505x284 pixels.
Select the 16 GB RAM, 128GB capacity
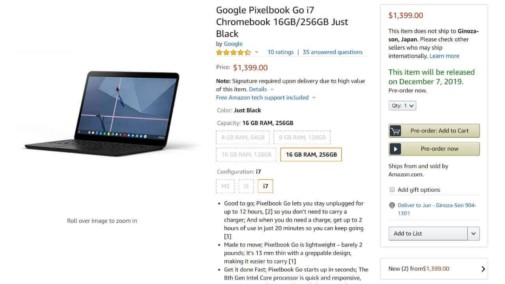[246, 155]
